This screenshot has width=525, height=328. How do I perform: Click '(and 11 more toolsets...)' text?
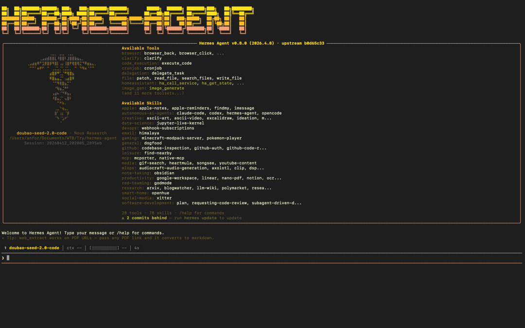pos(153,93)
